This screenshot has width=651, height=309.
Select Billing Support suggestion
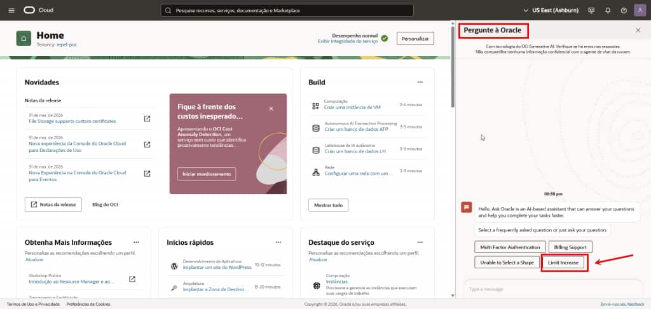[570, 247]
